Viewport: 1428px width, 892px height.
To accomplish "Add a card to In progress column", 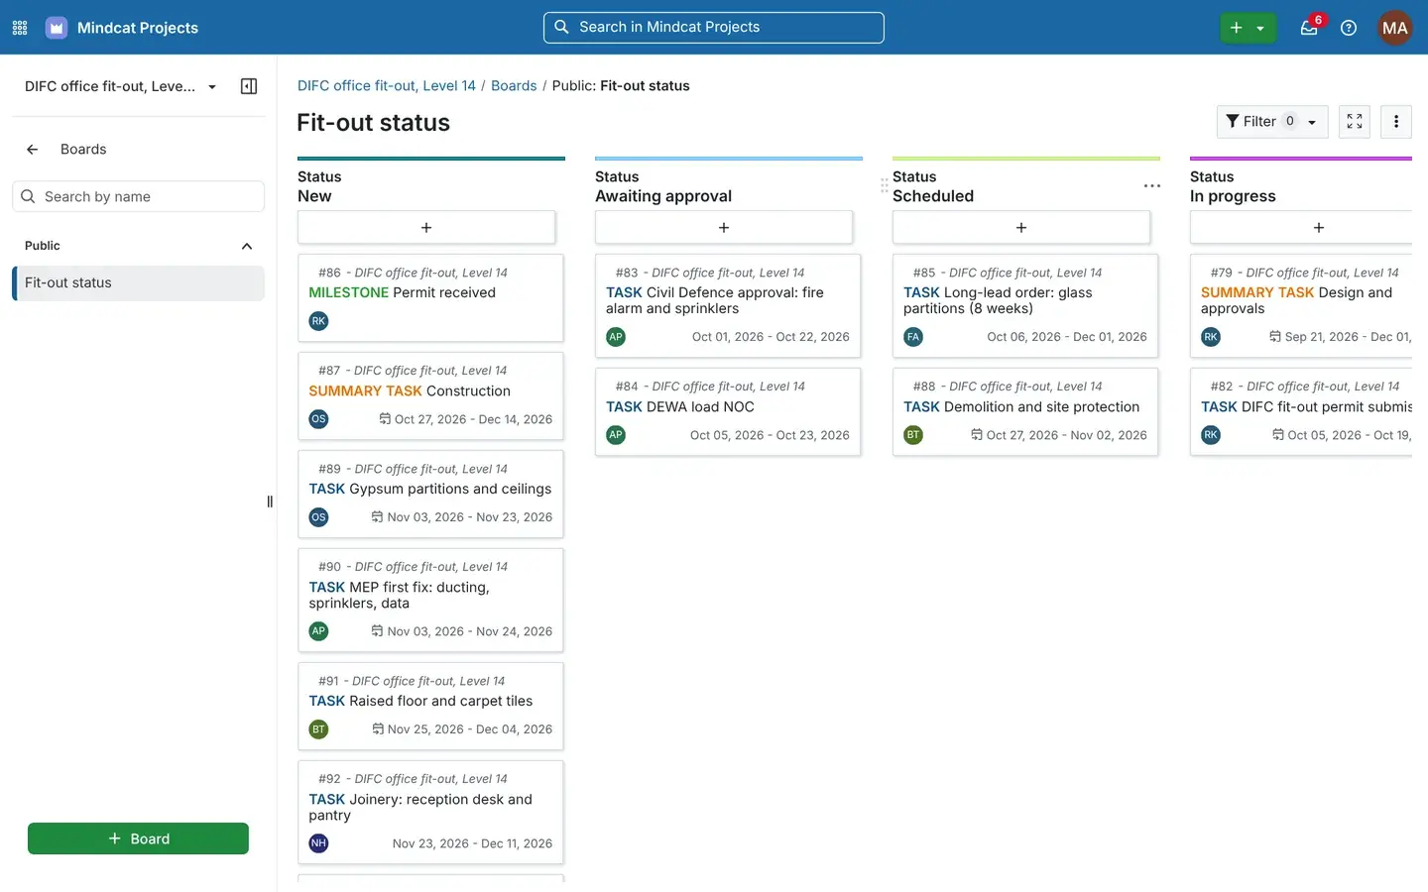I will pos(1301,228).
